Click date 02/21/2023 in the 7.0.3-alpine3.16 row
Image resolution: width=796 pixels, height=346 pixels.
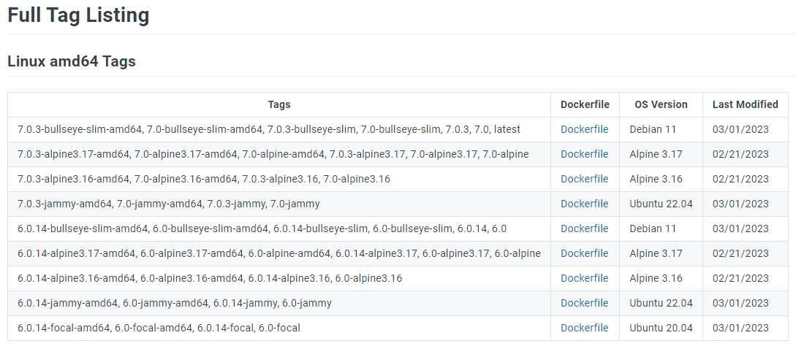(740, 179)
